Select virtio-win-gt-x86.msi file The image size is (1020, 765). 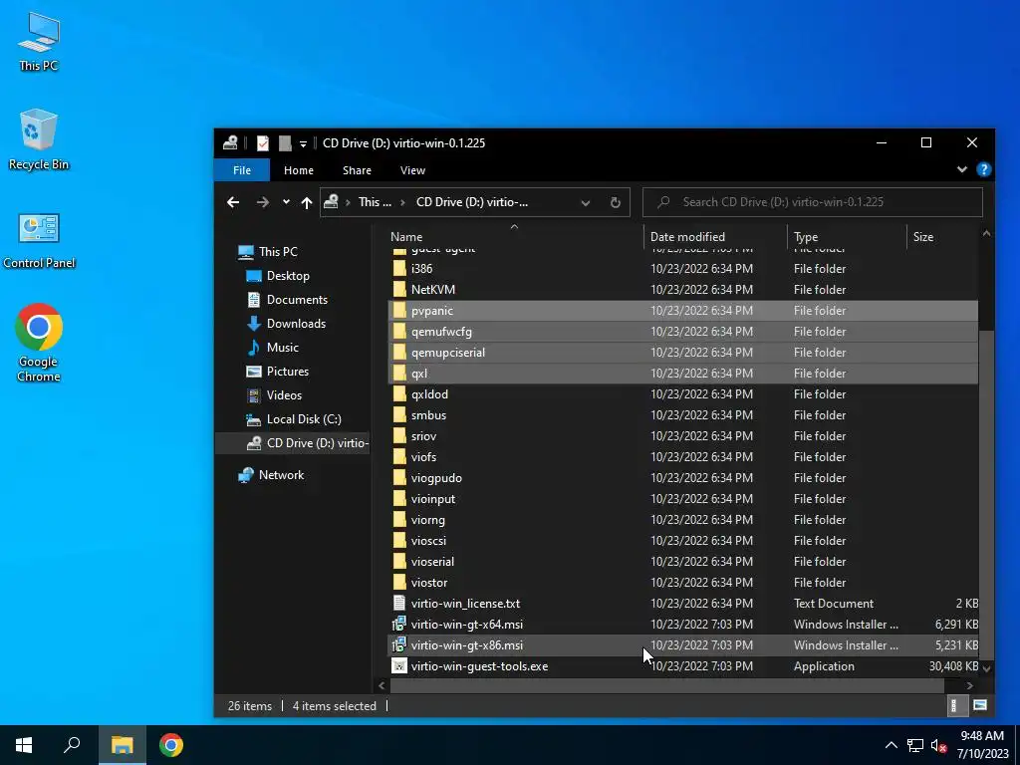[683, 645]
